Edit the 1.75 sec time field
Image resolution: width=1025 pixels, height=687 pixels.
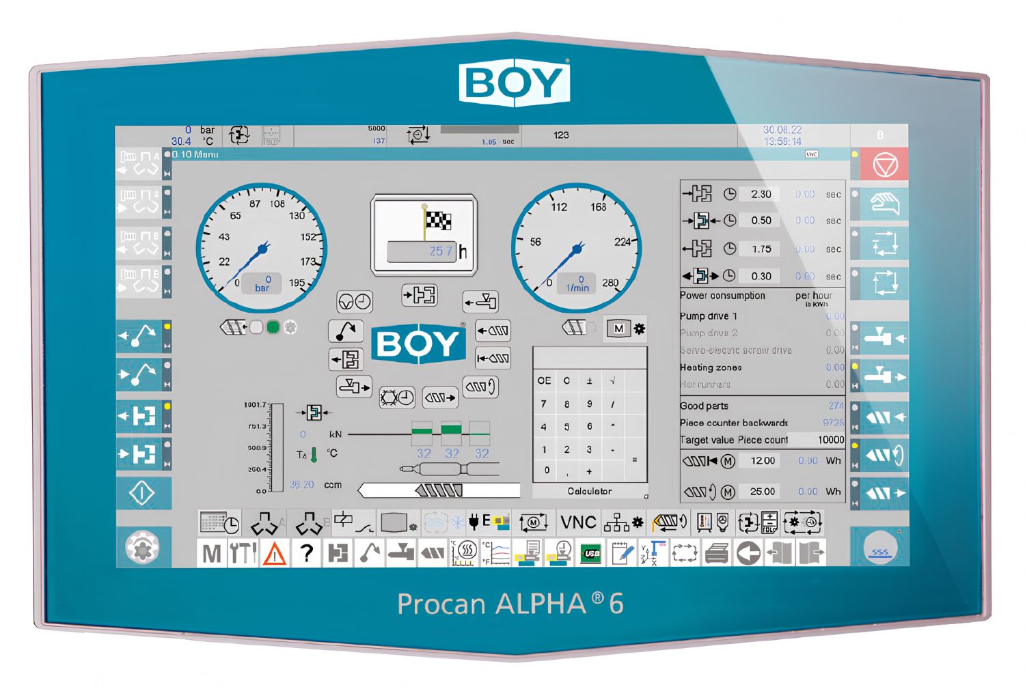click(x=761, y=249)
